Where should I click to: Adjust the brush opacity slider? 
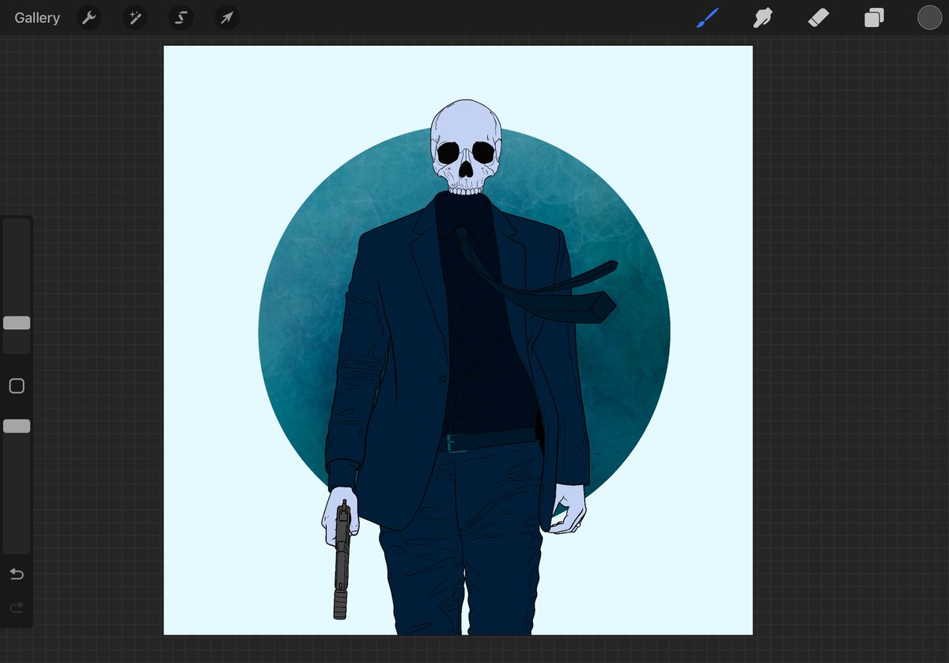(x=16, y=426)
